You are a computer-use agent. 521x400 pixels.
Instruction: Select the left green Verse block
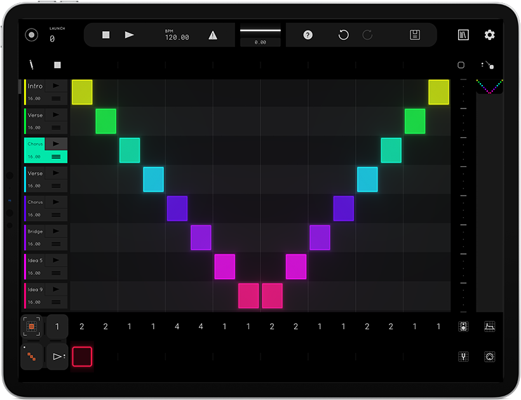[106, 121]
